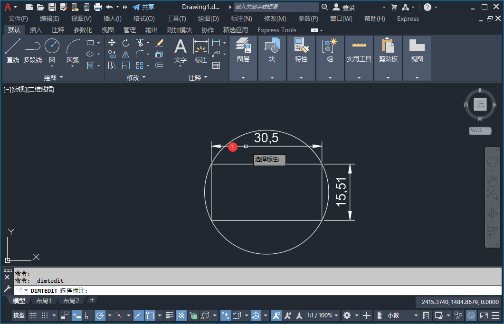
Task: Insert a table with the Table icon
Action: [216, 65]
